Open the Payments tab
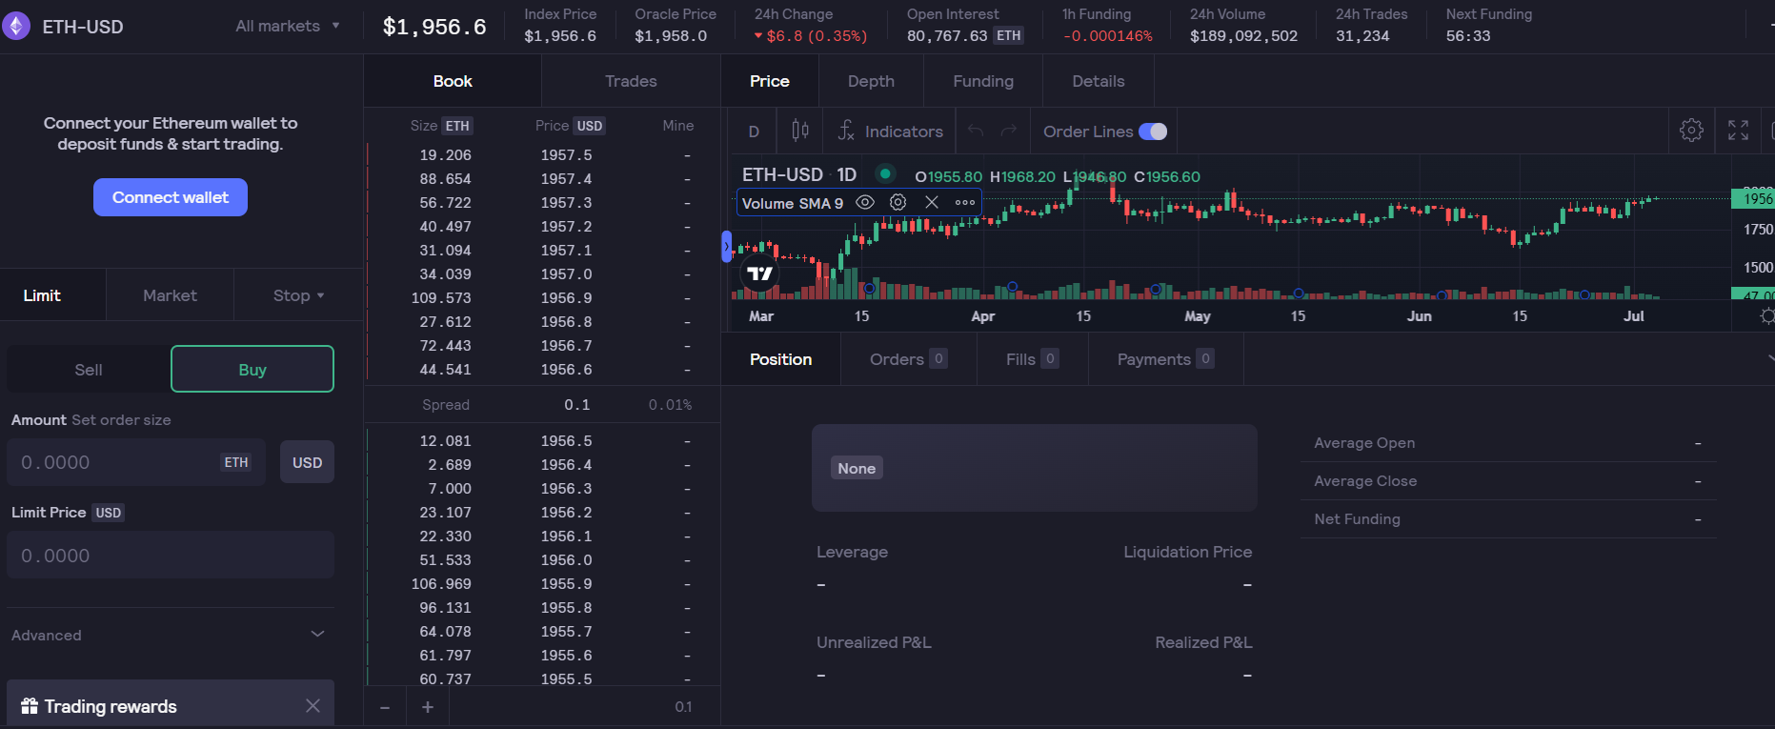This screenshot has height=729, width=1775. coord(1165,359)
